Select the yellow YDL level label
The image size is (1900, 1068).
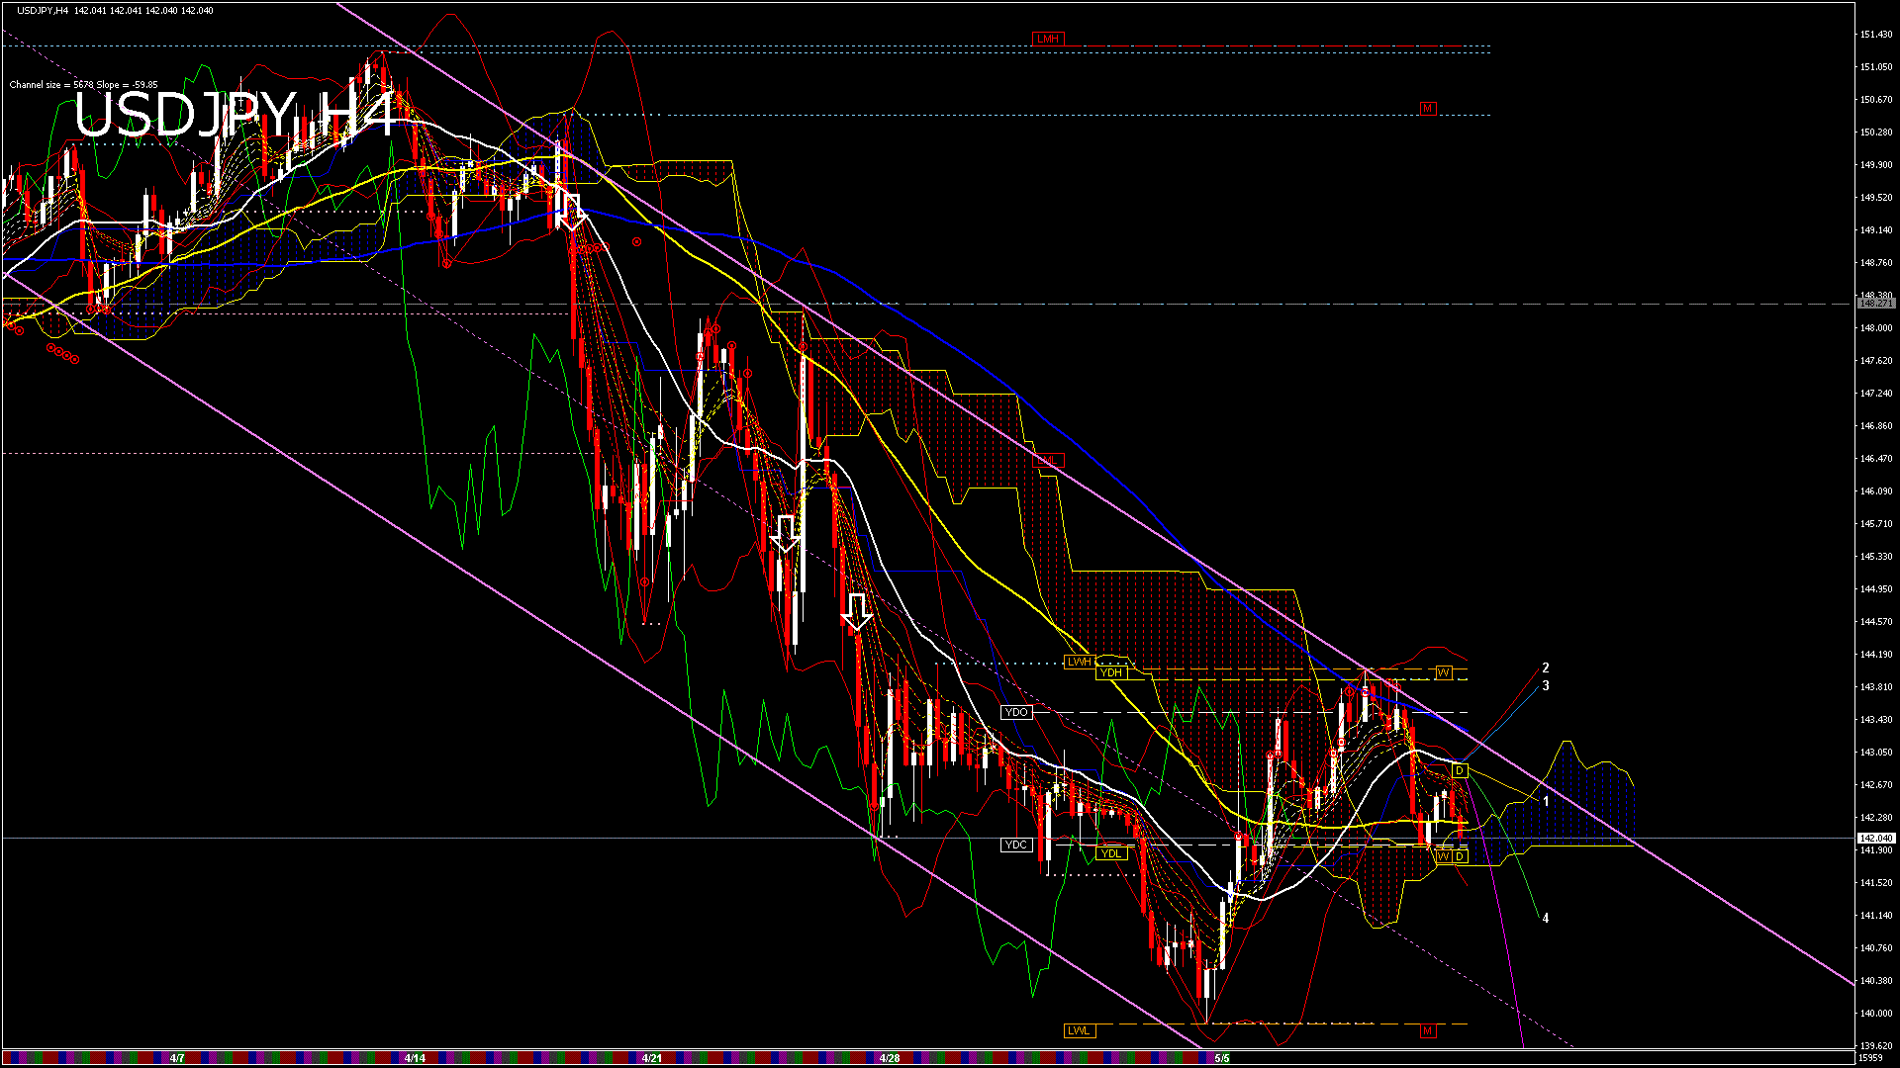click(x=1111, y=853)
